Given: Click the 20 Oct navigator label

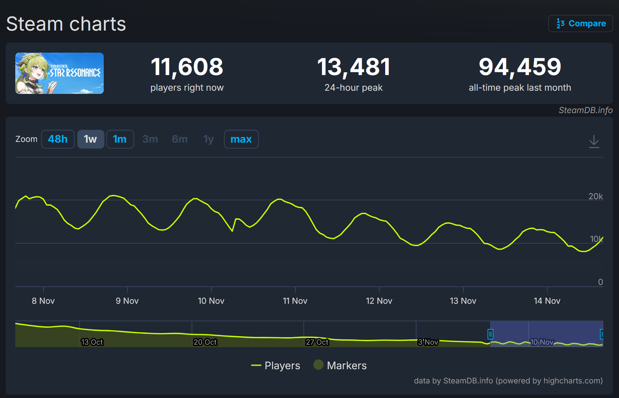Looking at the screenshot, I should click(205, 342).
